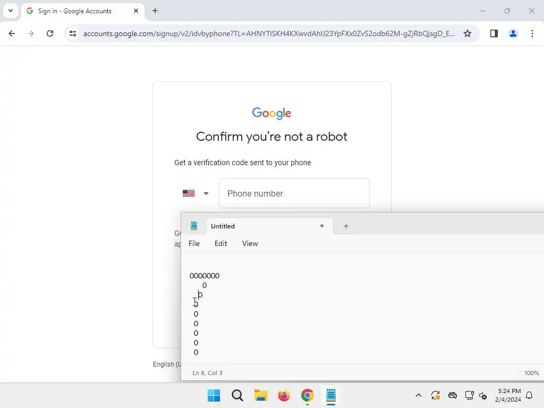Screen dimensions: 544x408
Task: Launch Firefox from taskbar
Action: click(x=284, y=395)
